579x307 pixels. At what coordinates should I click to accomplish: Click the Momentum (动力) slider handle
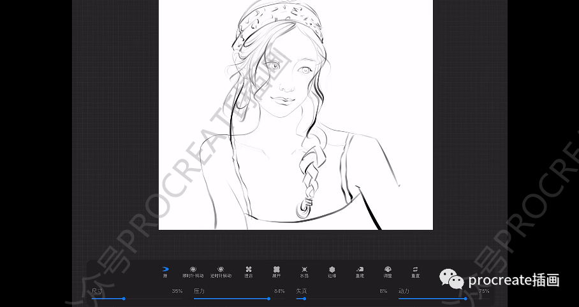(x=465, y=298)
